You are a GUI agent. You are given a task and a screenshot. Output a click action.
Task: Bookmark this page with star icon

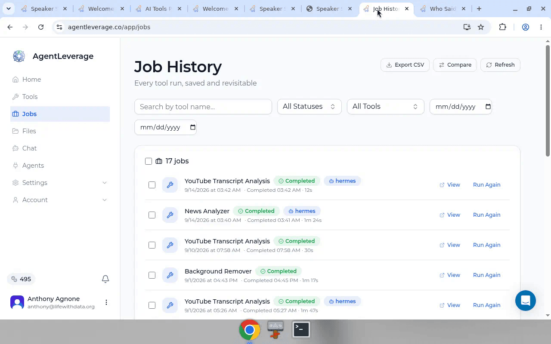tap(481, 27)
